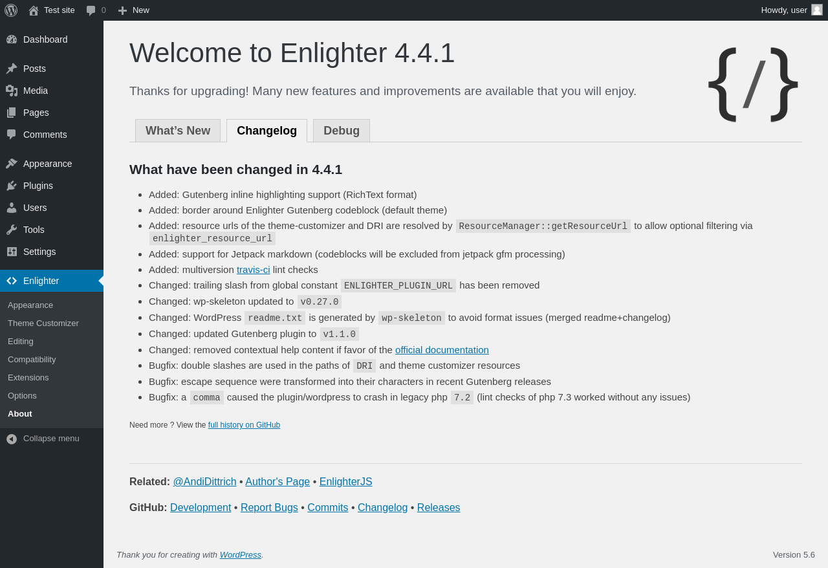Screen dimensions: 828x568
Task: Open Theme Customizer submenu item
Action: pyautogui.click(x=43, y=323)
